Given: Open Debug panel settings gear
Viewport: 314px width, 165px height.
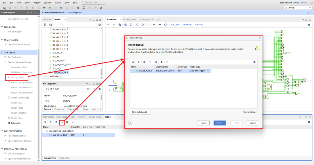Looking at the screenshot, I should click(309, 122).
